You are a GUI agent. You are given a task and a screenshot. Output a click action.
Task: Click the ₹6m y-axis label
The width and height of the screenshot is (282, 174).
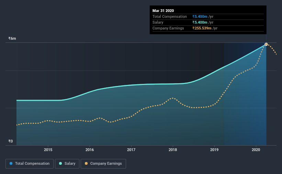tap(12, 39)
